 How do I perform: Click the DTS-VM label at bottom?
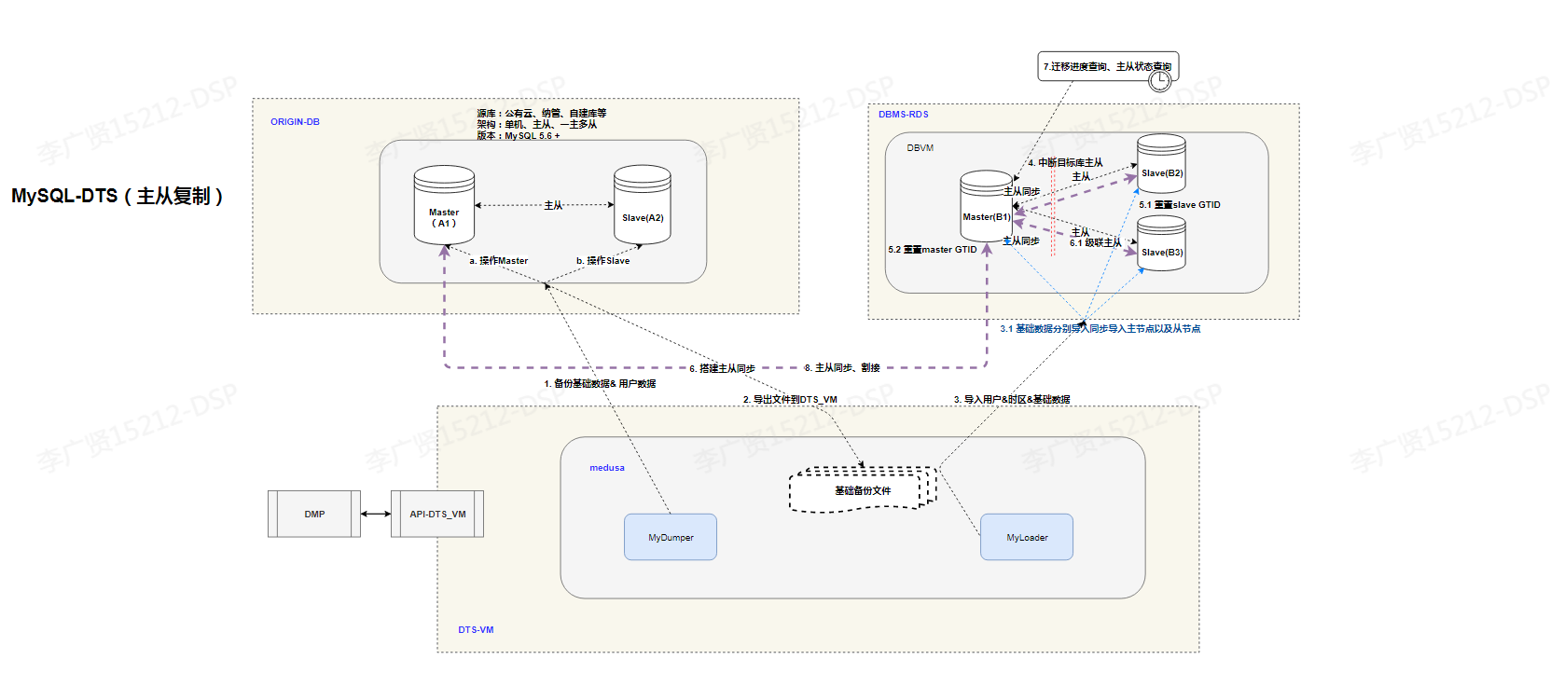pyautogui.click(x=476, y=630)
